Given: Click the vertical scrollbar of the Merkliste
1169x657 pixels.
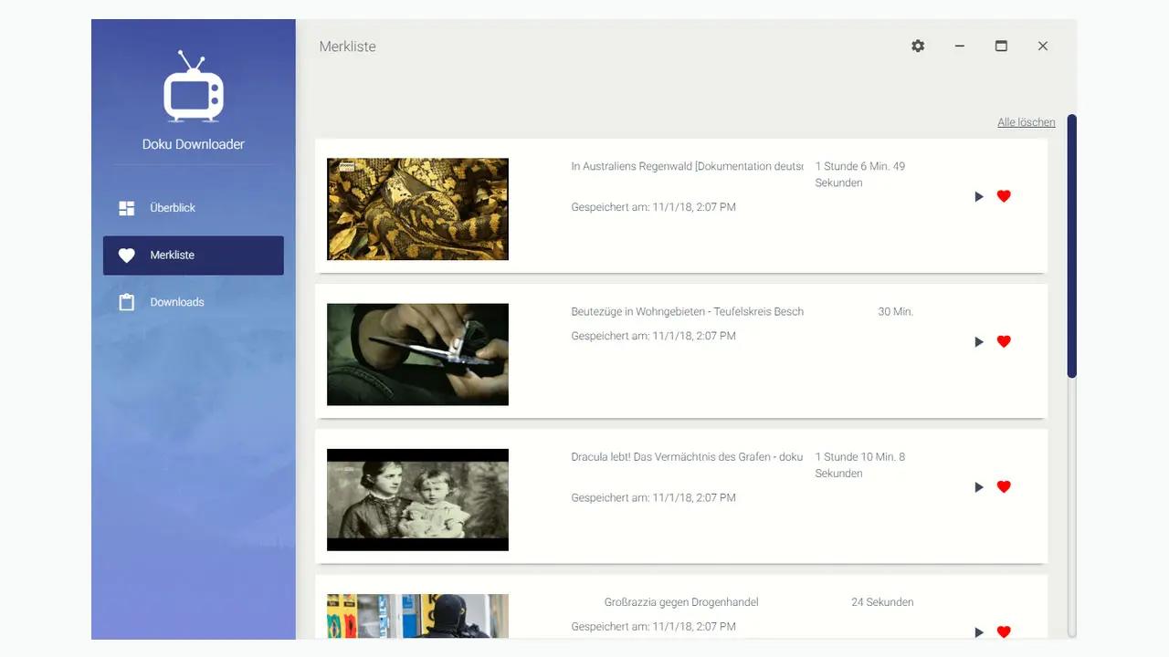Looking at the screenshot, I should (x=1072, y=246).
